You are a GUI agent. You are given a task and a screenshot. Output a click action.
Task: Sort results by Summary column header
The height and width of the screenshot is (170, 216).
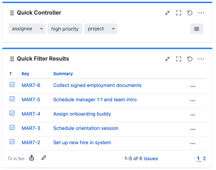(x=63, y=74)
